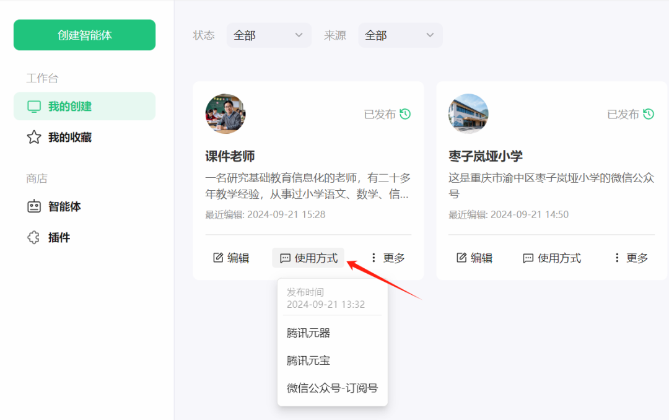
Task: Open the 来源 filter dropdown
Action: tap(400, 35)
